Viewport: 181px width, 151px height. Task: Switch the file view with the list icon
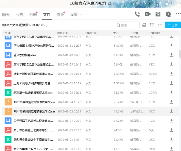point(152,25)
